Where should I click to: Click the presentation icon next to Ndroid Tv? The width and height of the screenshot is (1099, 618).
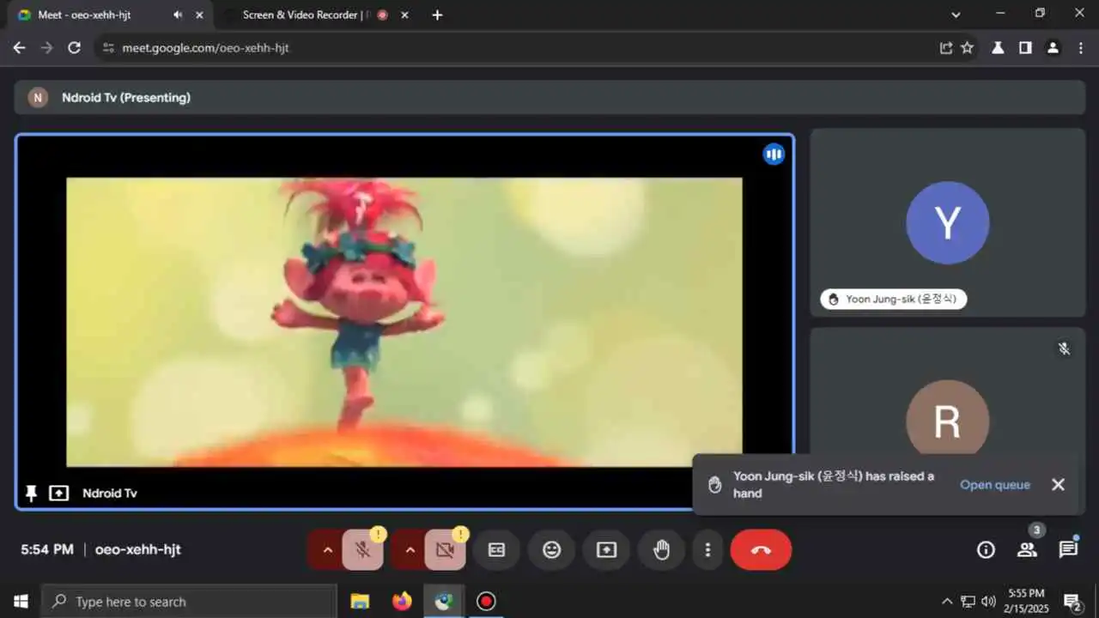58,494
